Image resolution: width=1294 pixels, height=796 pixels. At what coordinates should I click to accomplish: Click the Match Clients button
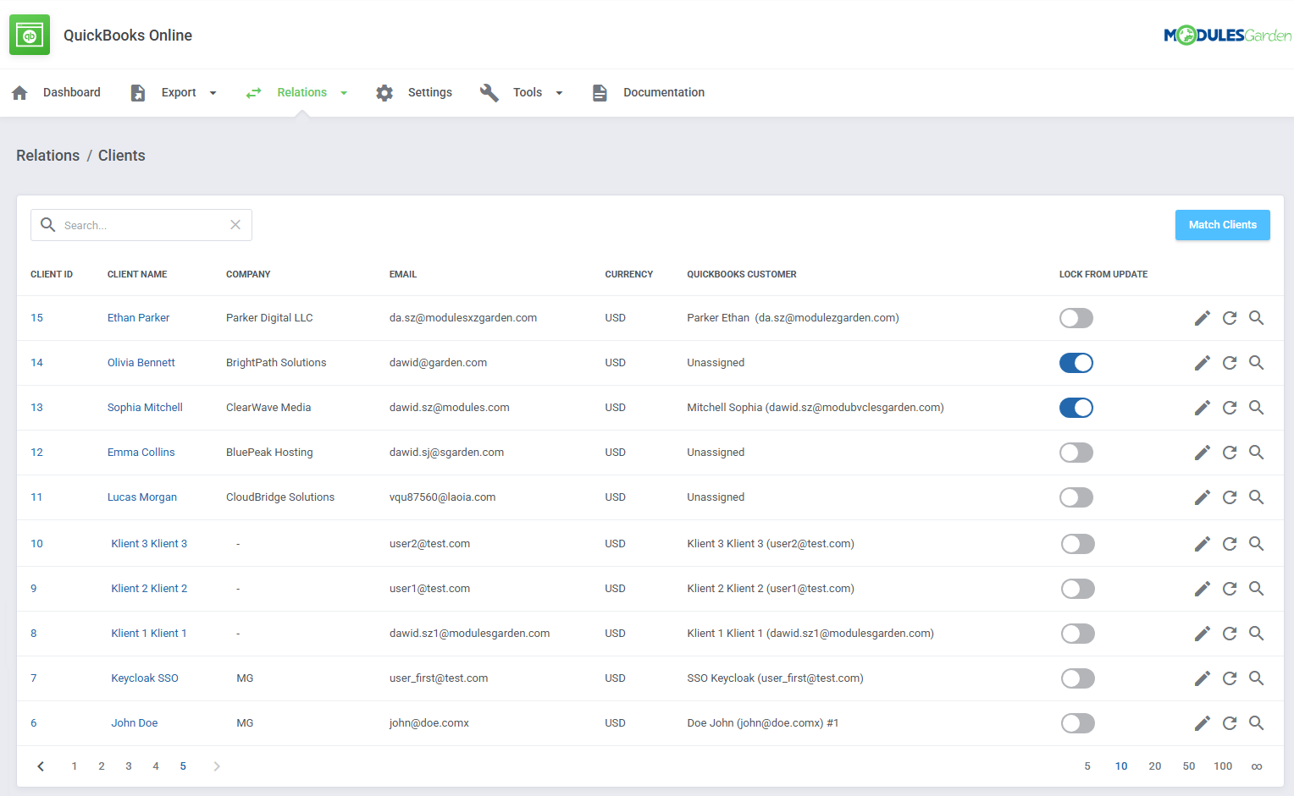1223,225
